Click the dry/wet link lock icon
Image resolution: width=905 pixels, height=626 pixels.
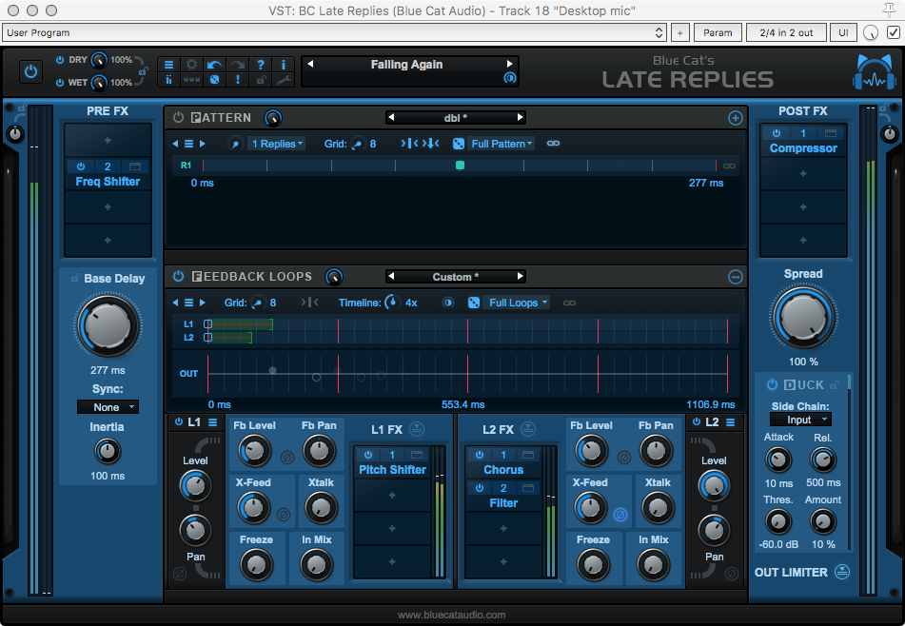143,71
